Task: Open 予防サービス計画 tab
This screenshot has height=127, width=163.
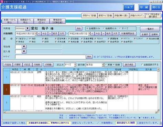Action: tap(89, 15)
